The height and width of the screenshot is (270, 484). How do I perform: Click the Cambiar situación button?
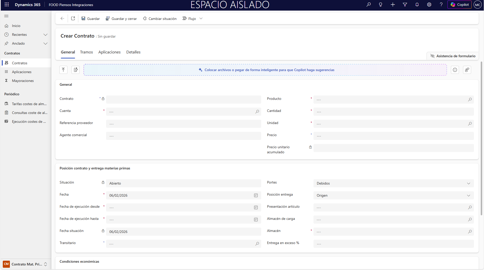[x=160, y=19]
